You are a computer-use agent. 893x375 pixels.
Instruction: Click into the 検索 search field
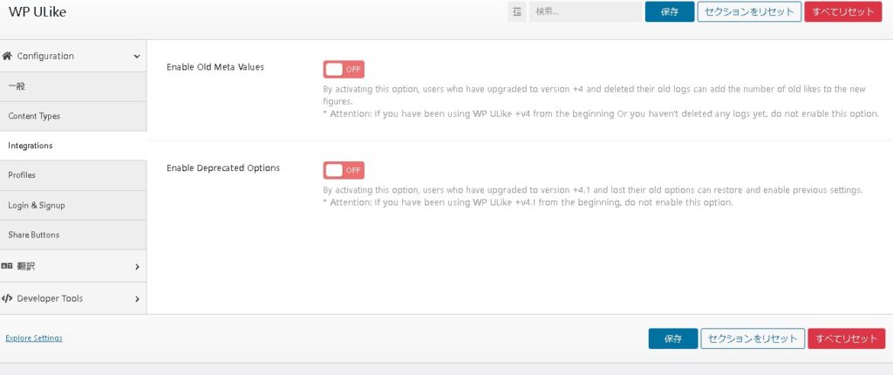(584, 12)
